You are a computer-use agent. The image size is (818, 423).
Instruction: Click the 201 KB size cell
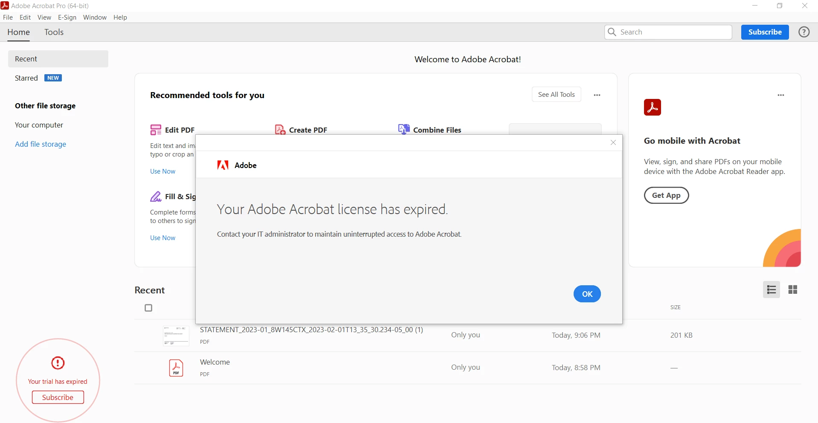(682, 335)
